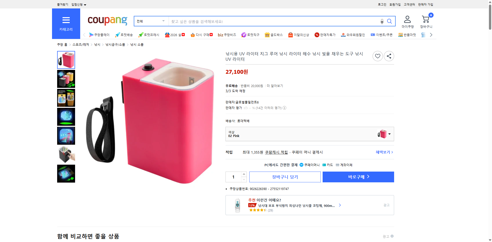Viewport: 492px width, 242px height.
Task: Select the second product thumbnail
Action: point(66,79)
